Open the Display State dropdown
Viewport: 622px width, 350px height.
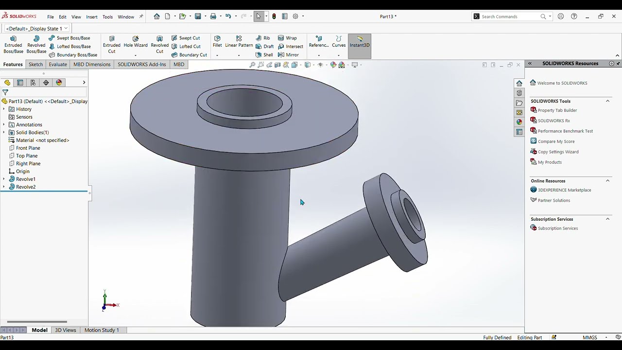point(66,28)
